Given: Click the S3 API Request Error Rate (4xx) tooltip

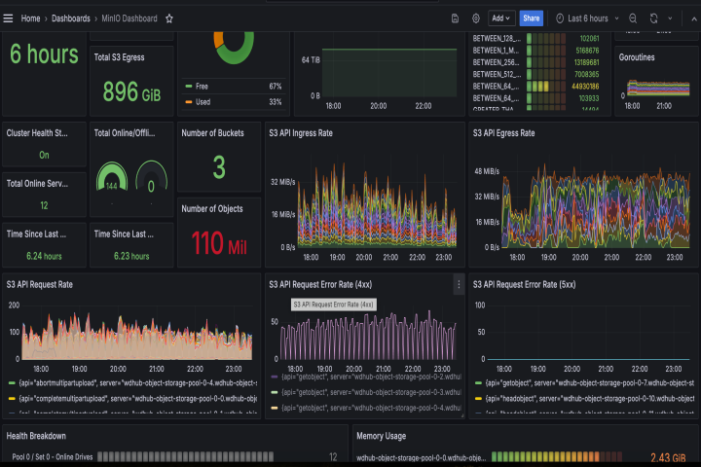Looking at the screenshot, I should click(x=334, y=305).
